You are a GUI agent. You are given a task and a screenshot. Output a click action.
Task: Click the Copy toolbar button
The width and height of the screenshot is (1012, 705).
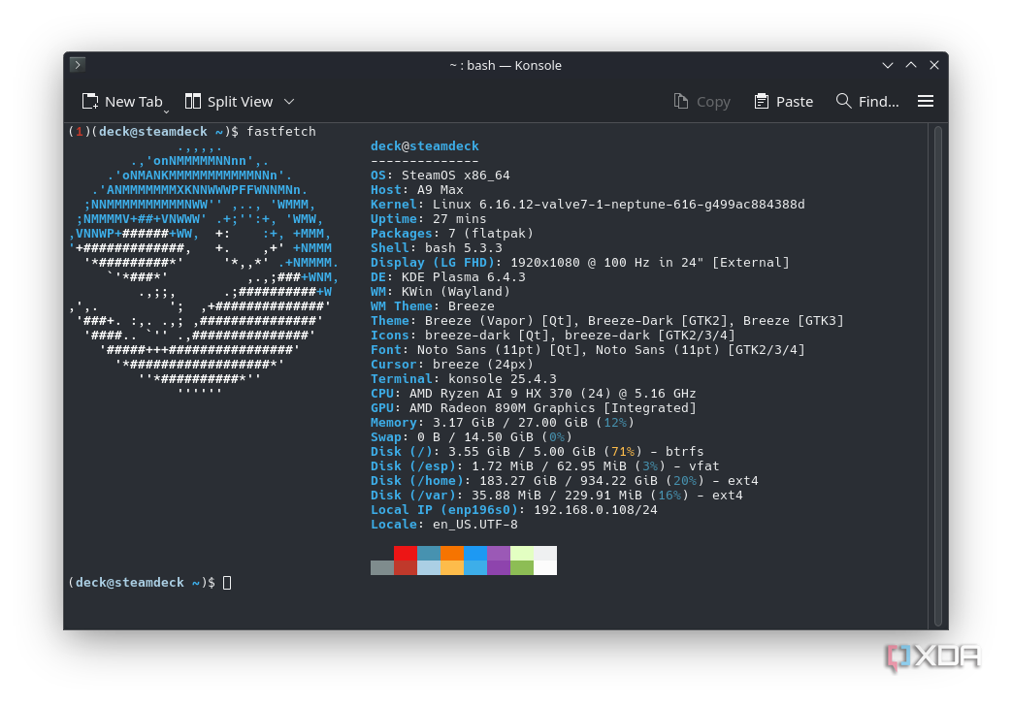[702, 101]
